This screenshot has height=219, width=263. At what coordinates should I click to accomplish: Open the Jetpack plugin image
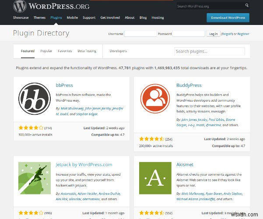point(35,178)
